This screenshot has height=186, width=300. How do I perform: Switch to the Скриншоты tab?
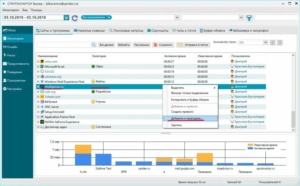point(158,30)
